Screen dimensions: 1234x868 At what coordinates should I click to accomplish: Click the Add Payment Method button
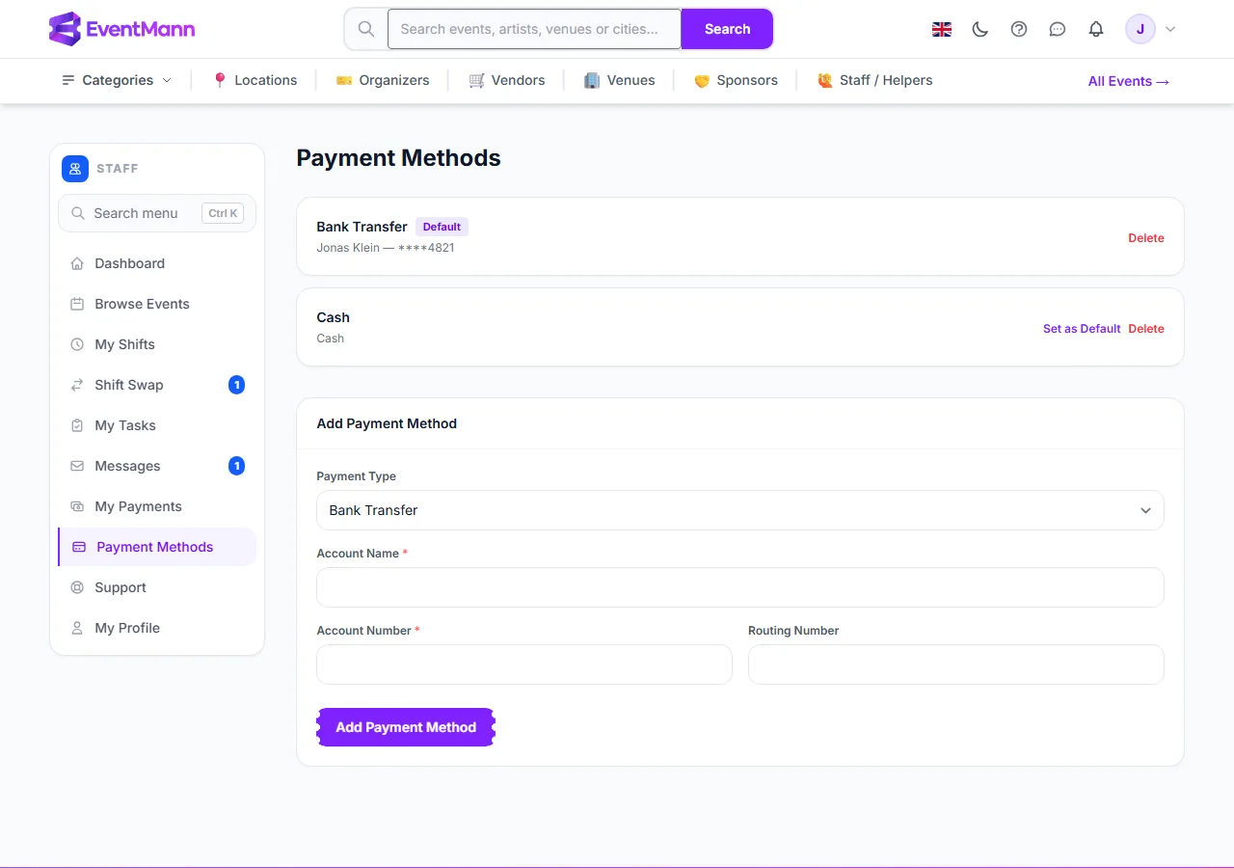406,727
